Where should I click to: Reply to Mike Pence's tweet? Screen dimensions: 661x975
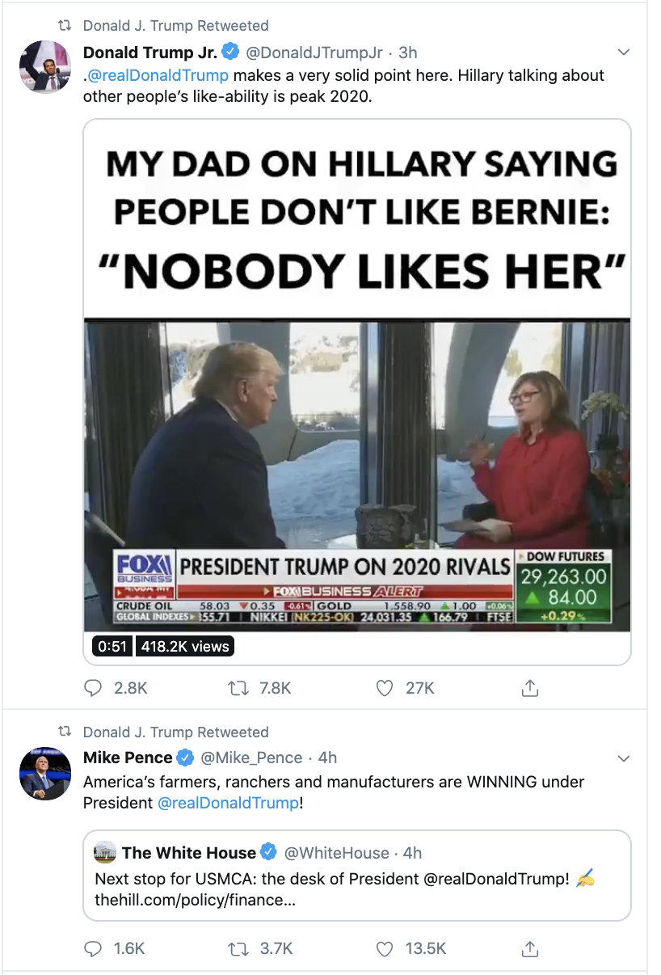[95, 948]
